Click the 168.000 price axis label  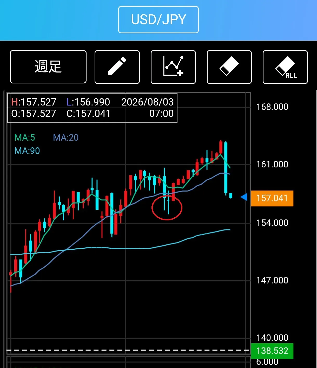point(272,107)
